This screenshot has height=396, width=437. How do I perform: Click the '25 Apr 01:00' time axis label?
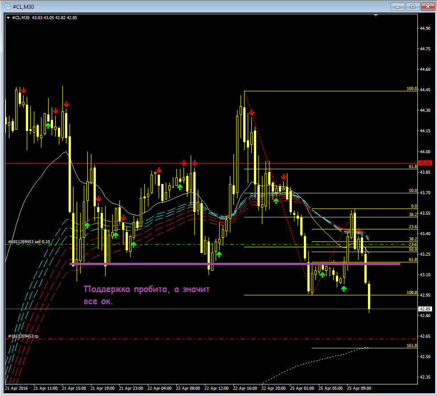point(302,388)
